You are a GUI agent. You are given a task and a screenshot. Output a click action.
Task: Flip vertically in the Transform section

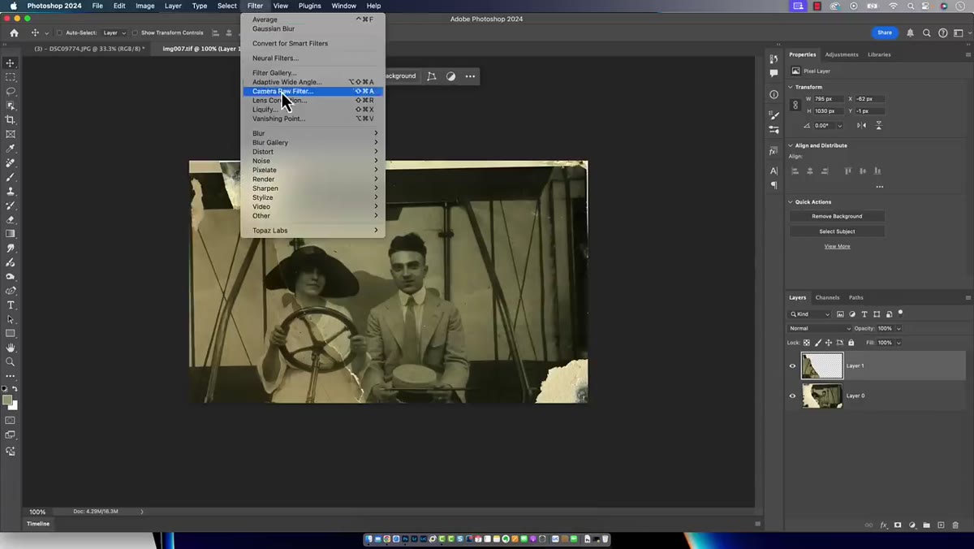coord(878,125)
